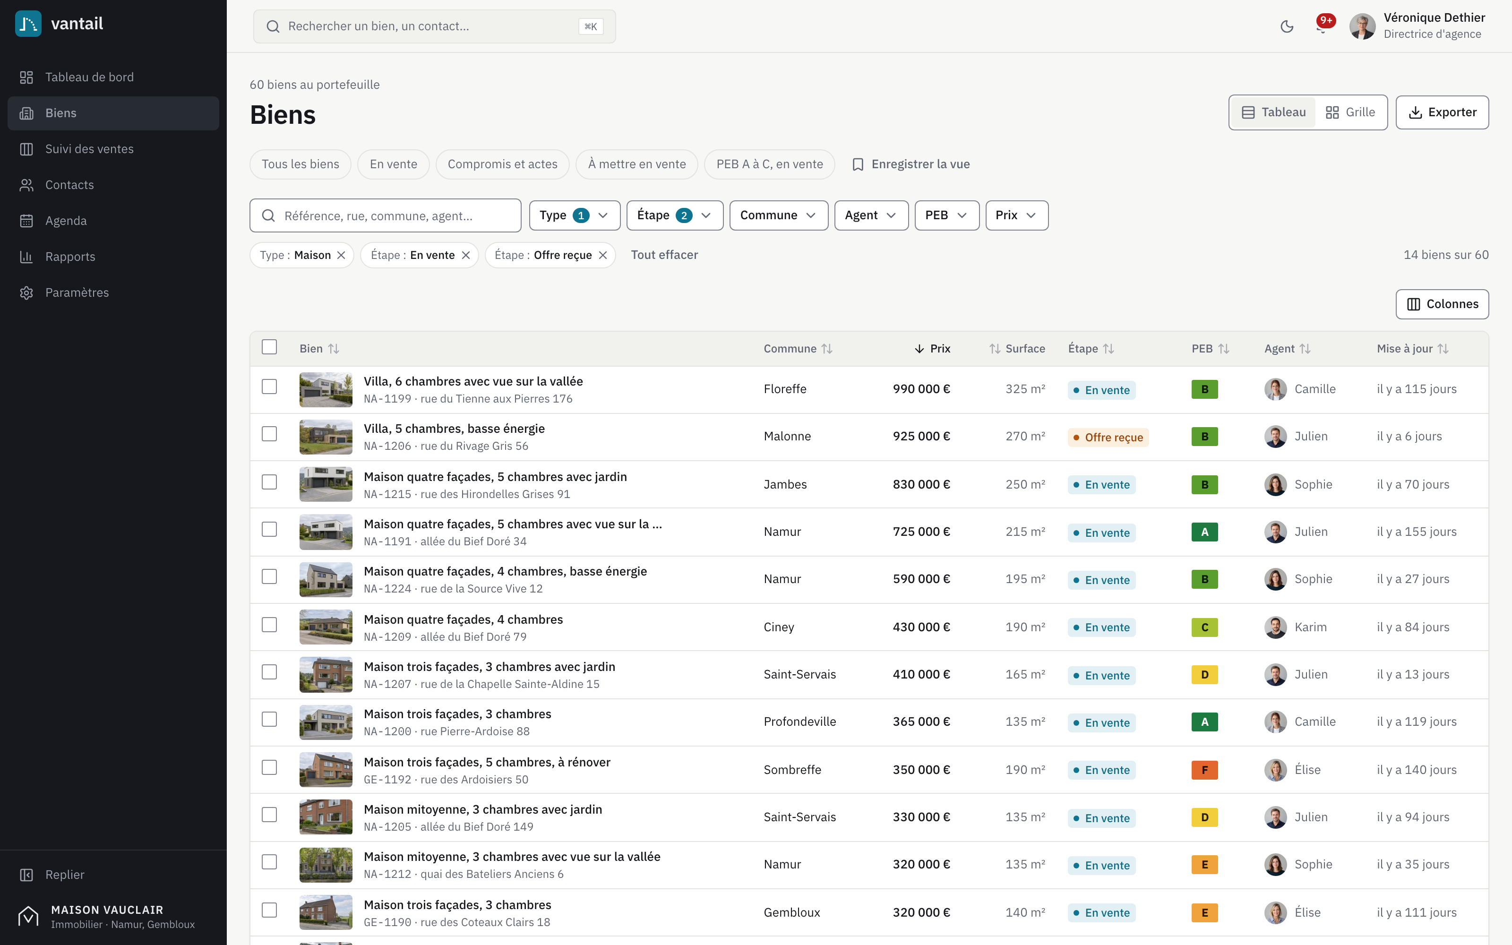Sort by Étape column arrows
1512x945 pixels.
1108,349
